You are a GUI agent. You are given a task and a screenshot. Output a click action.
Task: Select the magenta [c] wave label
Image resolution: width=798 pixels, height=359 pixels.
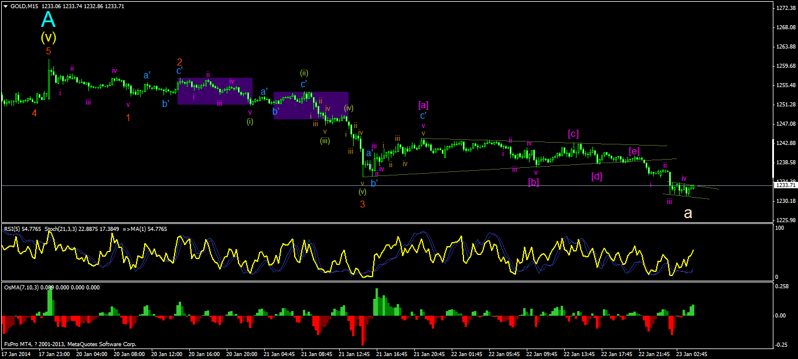[x=573, y=134]
